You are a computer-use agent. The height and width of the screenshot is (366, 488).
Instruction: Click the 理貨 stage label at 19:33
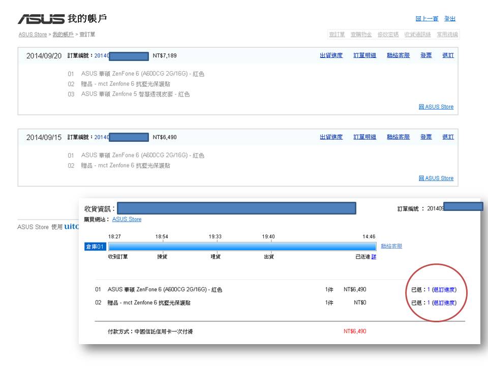point(216,257)
